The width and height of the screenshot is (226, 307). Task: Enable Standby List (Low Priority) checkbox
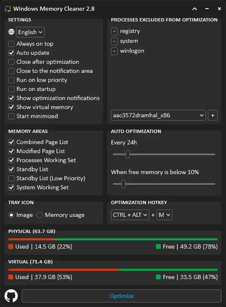click(12, 178)
